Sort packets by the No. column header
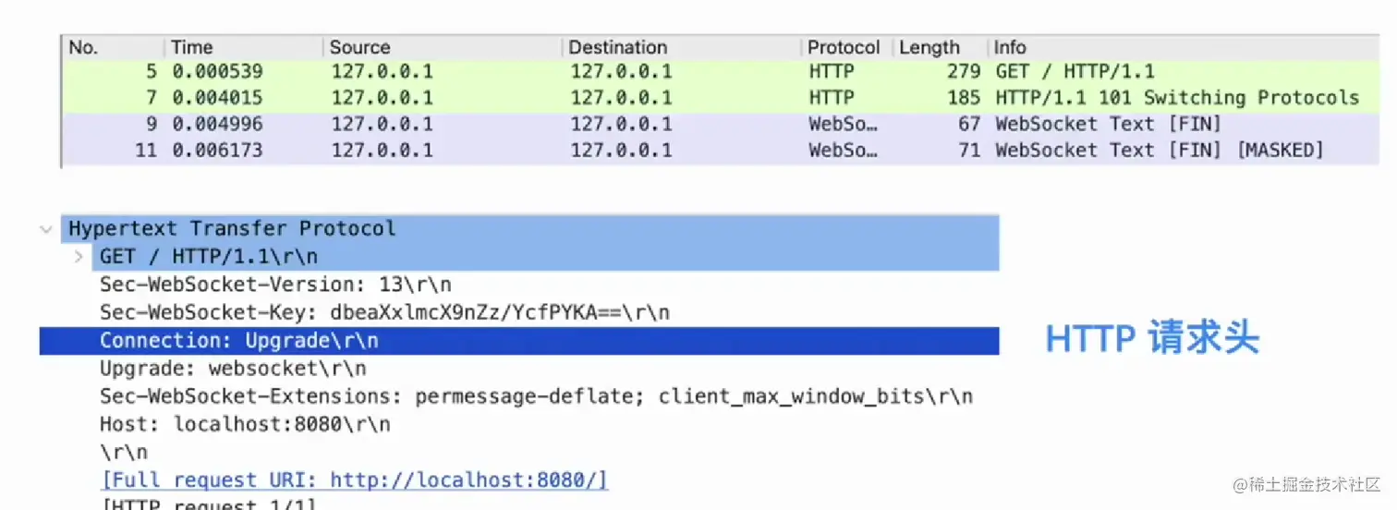The image size is (1397, 510). tap(114, 47)
